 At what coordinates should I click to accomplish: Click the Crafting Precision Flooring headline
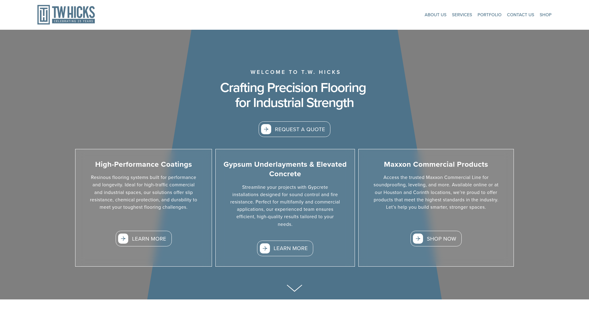[x=293, y=95]
